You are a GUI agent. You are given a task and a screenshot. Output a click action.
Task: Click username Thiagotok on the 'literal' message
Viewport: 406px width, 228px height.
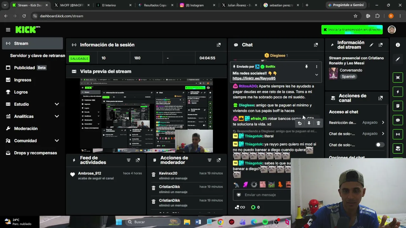pyautogui.click(x=253, y=136)
